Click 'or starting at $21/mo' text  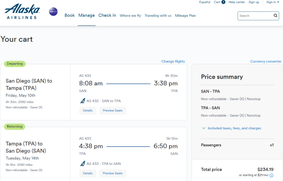click(253, 175)
